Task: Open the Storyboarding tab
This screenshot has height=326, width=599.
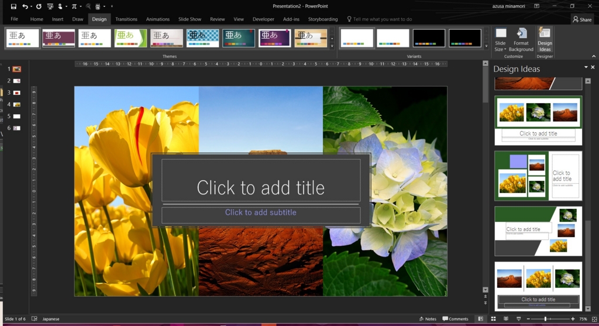Action: (323, 19)
